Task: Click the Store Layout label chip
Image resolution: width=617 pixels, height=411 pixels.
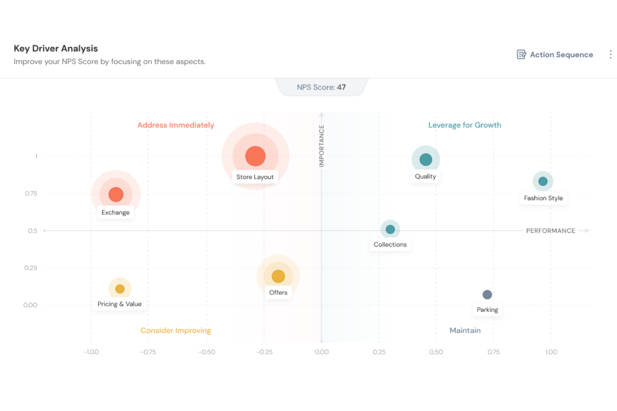Action: pyautogui.click(x=255, y=177)
